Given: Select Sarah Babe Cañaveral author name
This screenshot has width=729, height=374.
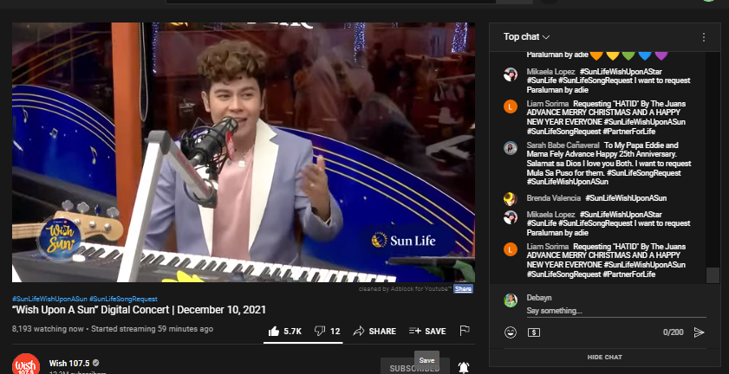Looking at the screenshot, I should (x=563, y=145).
